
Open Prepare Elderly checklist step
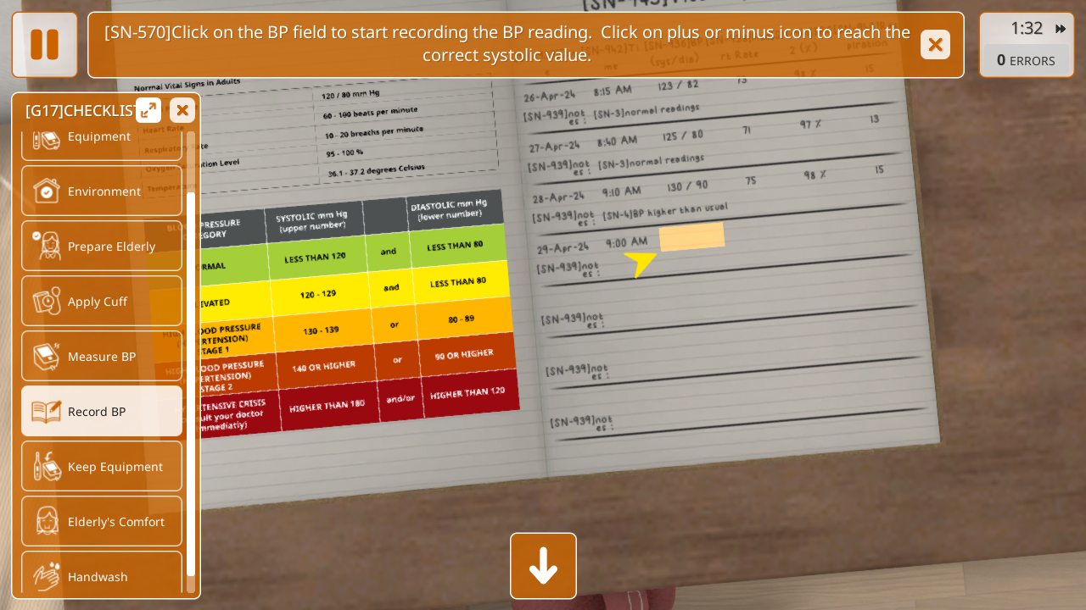point(46,247)
